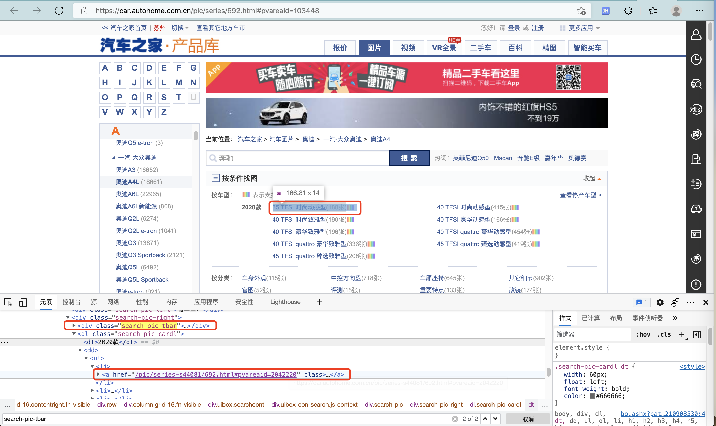The height and width of the screenshot is (426, 716).
Task: Open browser extensions puzzle icon
Action: click(x=628, y=11)
